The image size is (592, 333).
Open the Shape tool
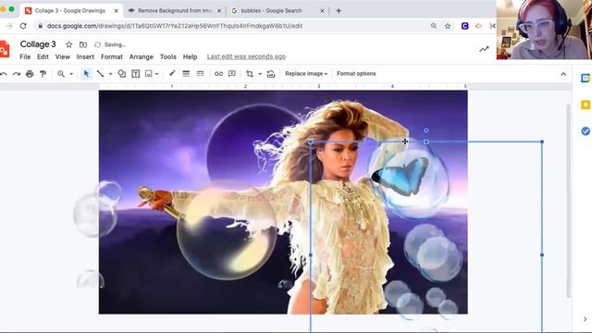point(121,74)
